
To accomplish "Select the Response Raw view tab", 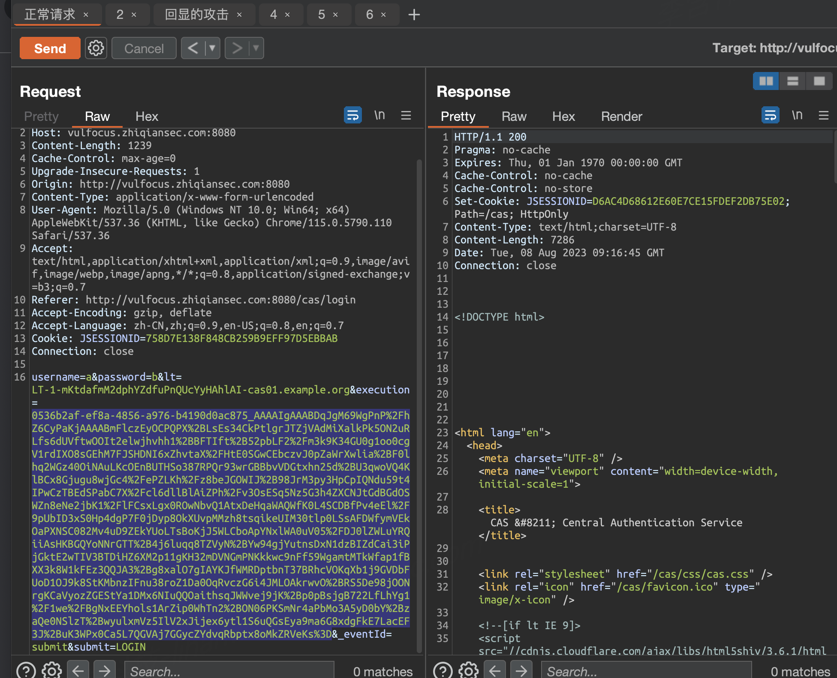I will (x=514, y=116).
